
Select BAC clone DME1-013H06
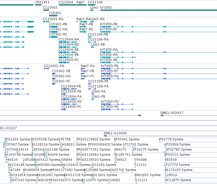tap(115, 133)
